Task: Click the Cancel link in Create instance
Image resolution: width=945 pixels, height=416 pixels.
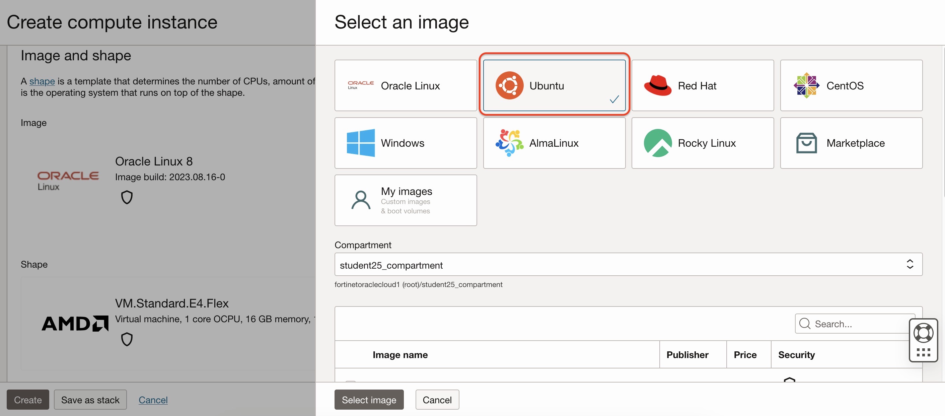Action: (153, 400)
